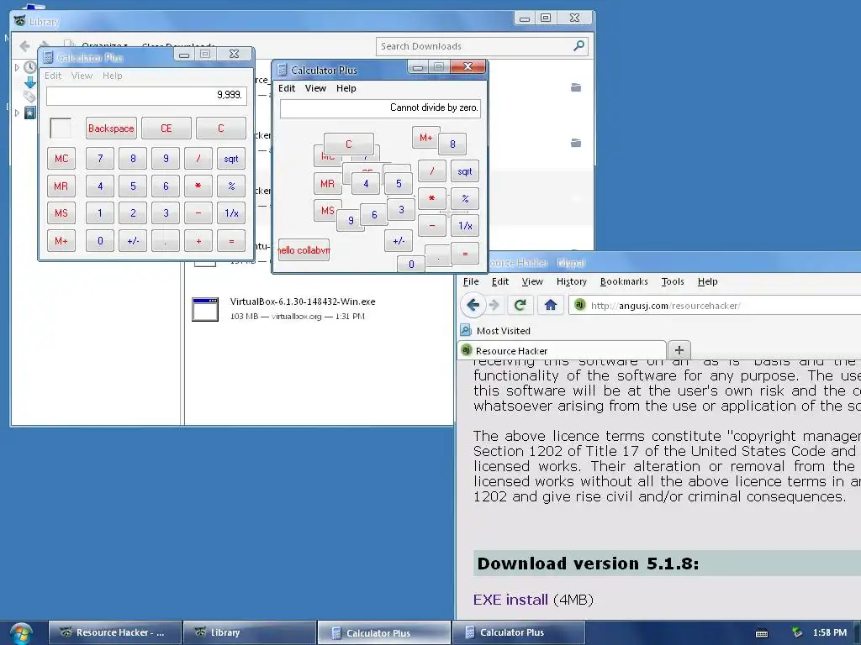Viewport: 861px width, 645px height.
Task: Click +/- in the divide-by-zero calculator
Action: [x=399, y=240]
